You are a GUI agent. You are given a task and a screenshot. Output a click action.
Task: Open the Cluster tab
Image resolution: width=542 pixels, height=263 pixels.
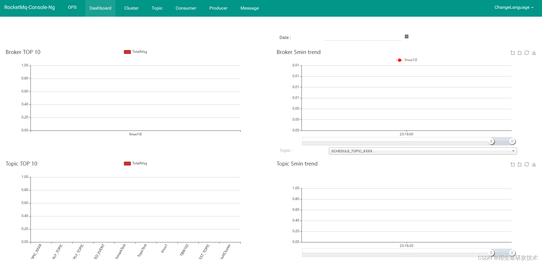(132, 8)
